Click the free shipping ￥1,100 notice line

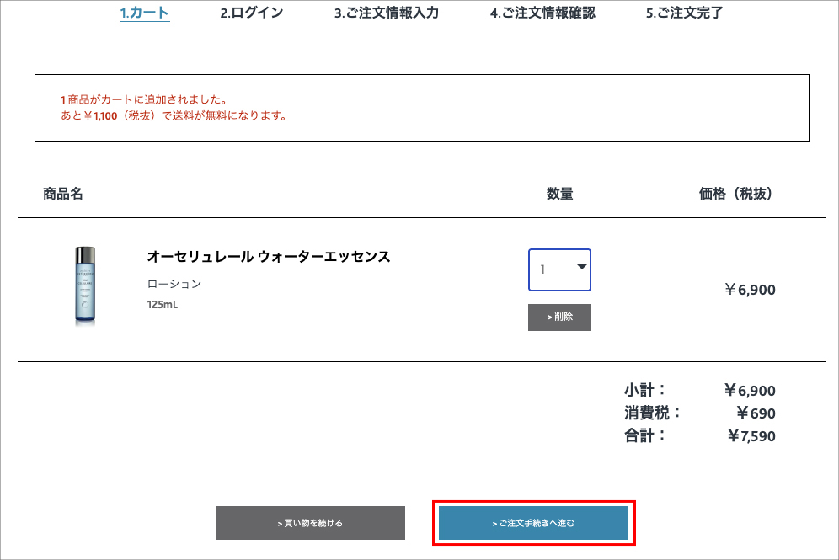(x=174, y=115)
